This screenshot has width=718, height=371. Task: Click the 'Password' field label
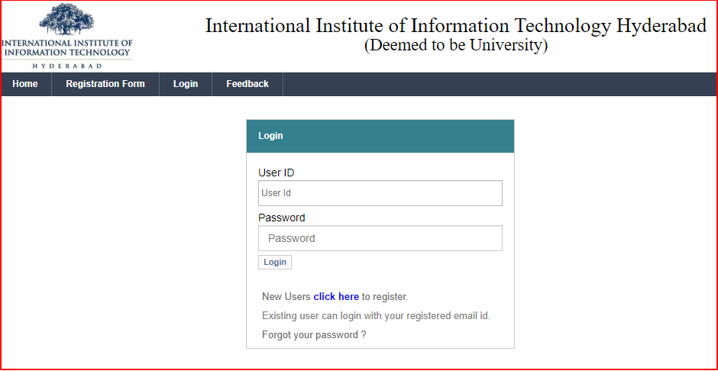tap(281, 218)
